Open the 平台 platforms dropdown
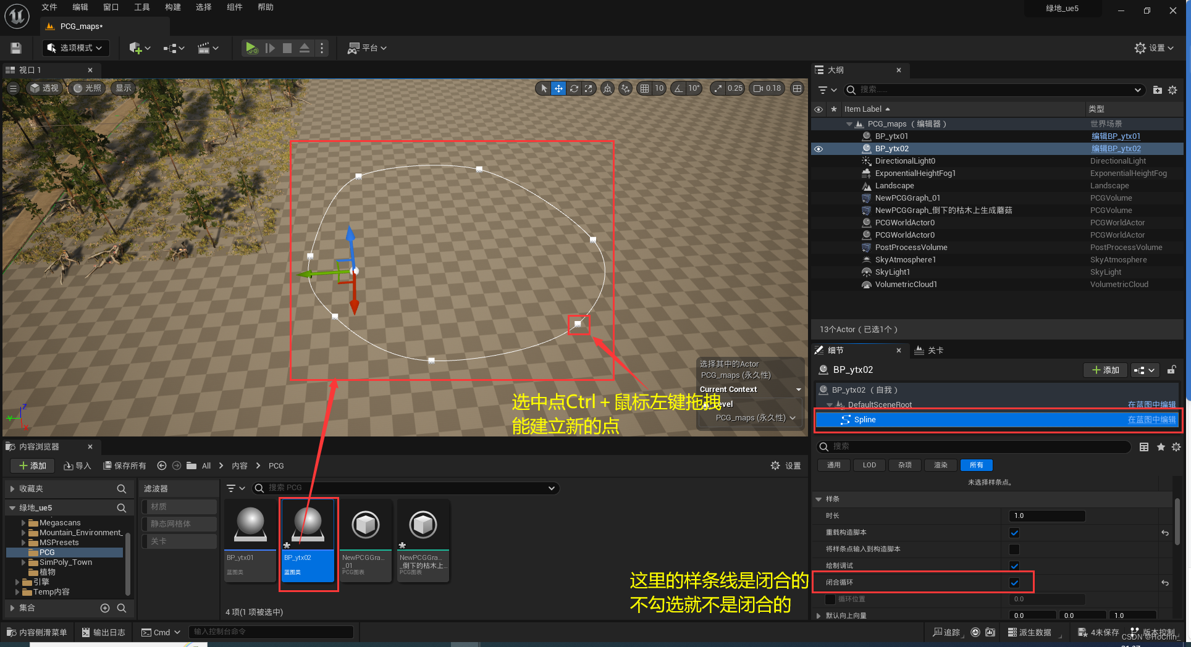Screen dimensions: 1191x647 click(367, 48)
